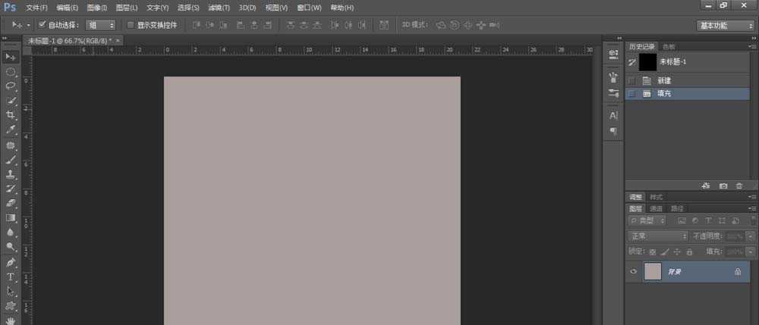Open the 基本功能 workspace dropdown
The height and width of the screenshot is (325, 759).
[x=725, y=25]
